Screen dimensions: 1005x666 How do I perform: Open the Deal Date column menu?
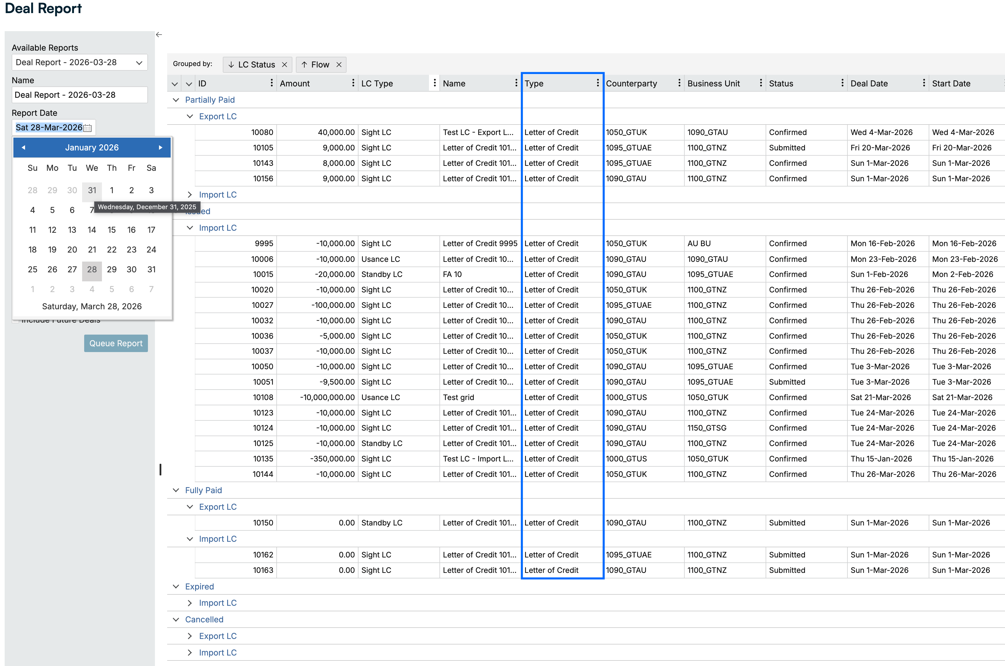pos(924,83)
